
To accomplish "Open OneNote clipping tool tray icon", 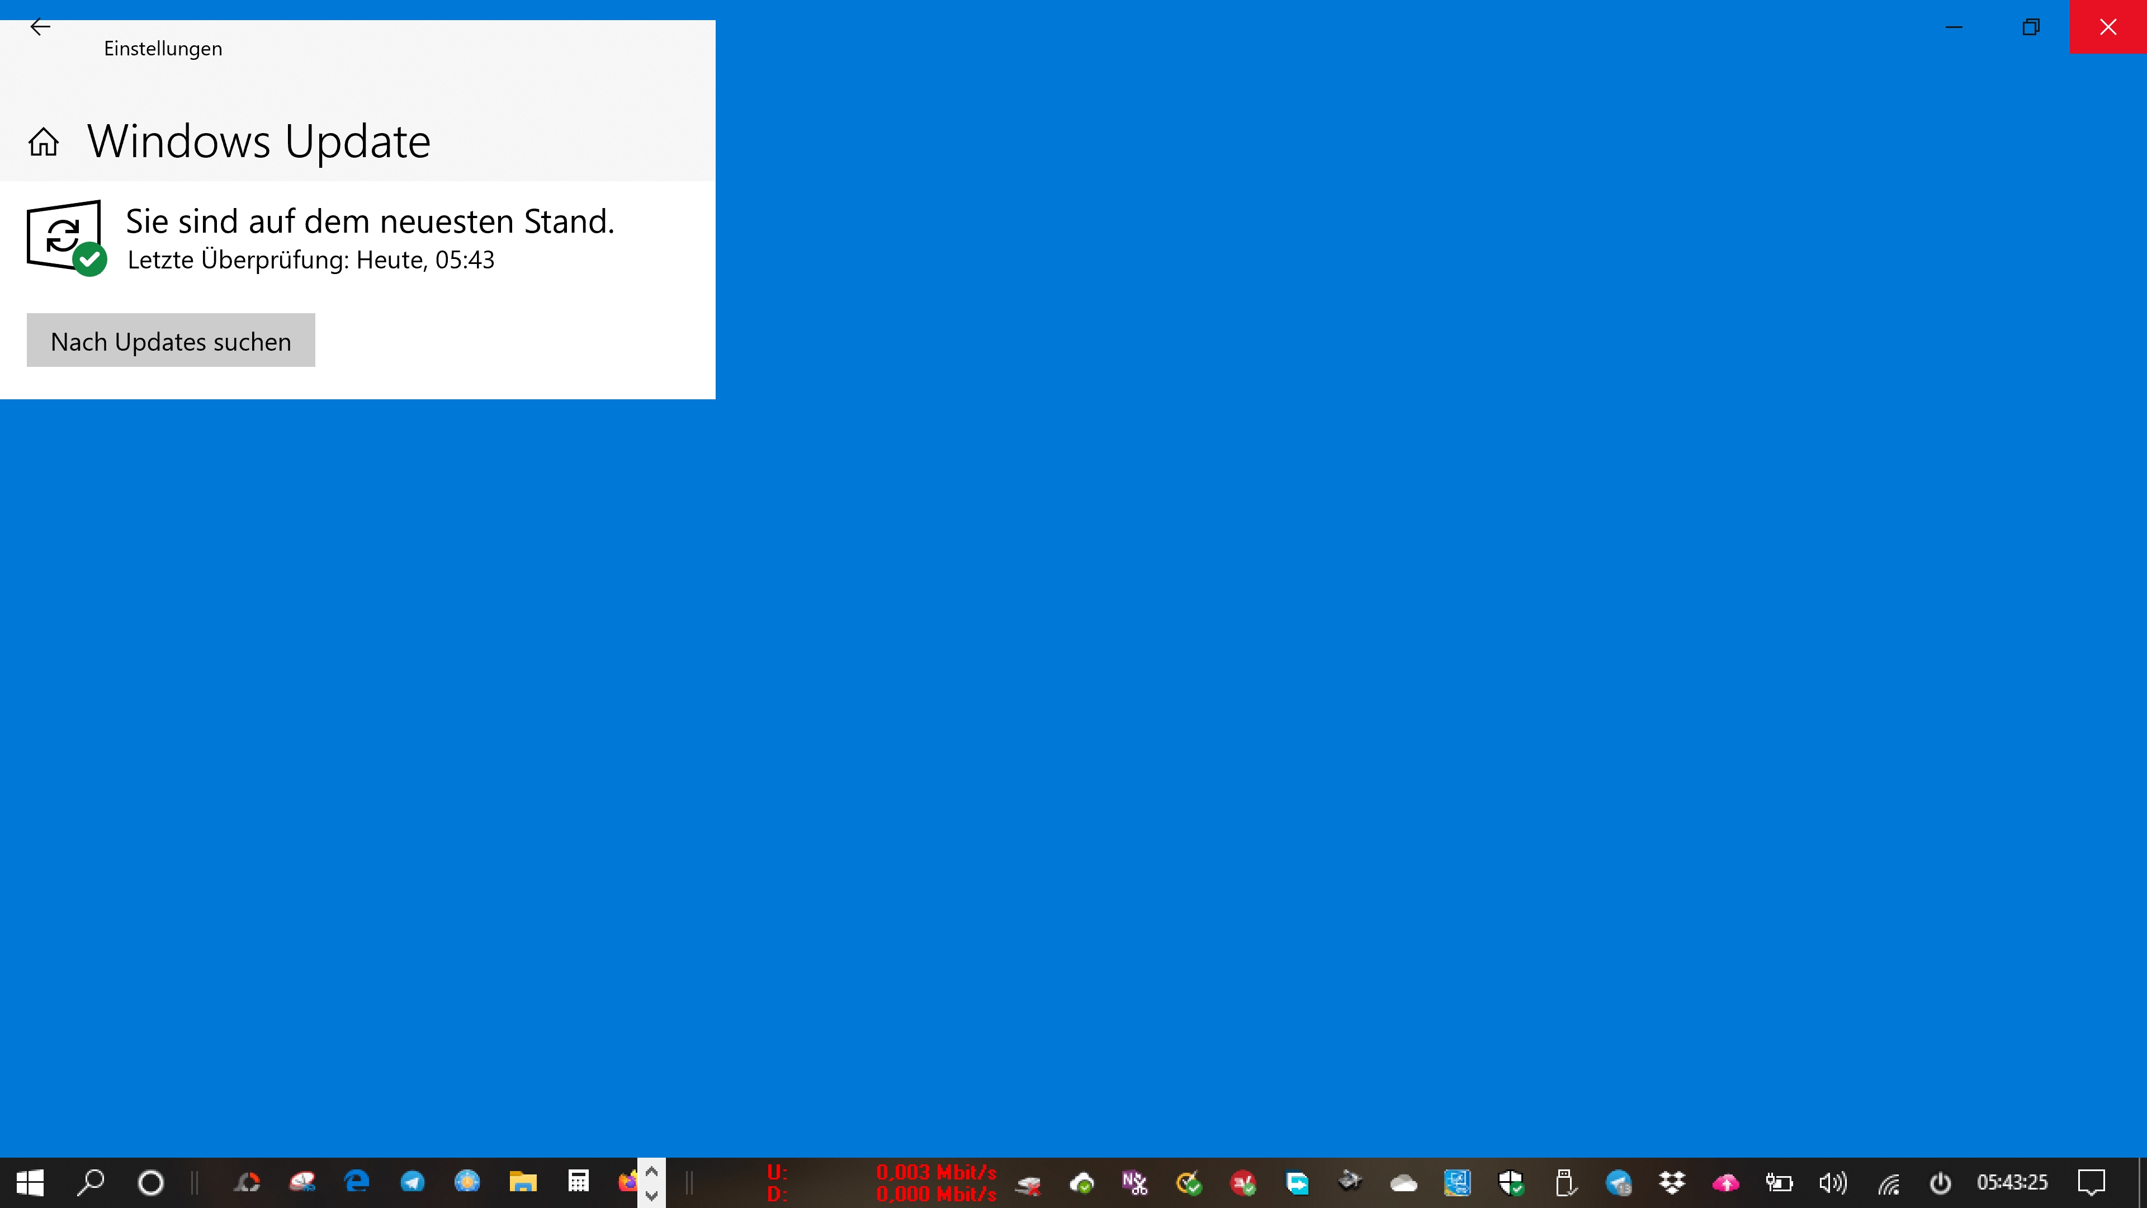I will pos(1134,1183).
